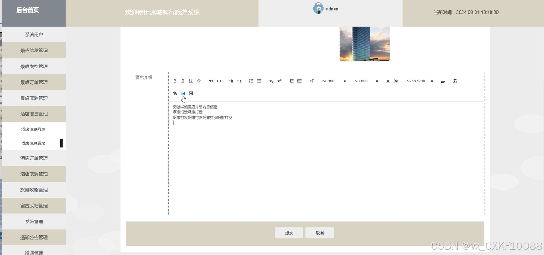Apply blockquote formatting
This screenshot has width=544, height=255.
point(211,81)
